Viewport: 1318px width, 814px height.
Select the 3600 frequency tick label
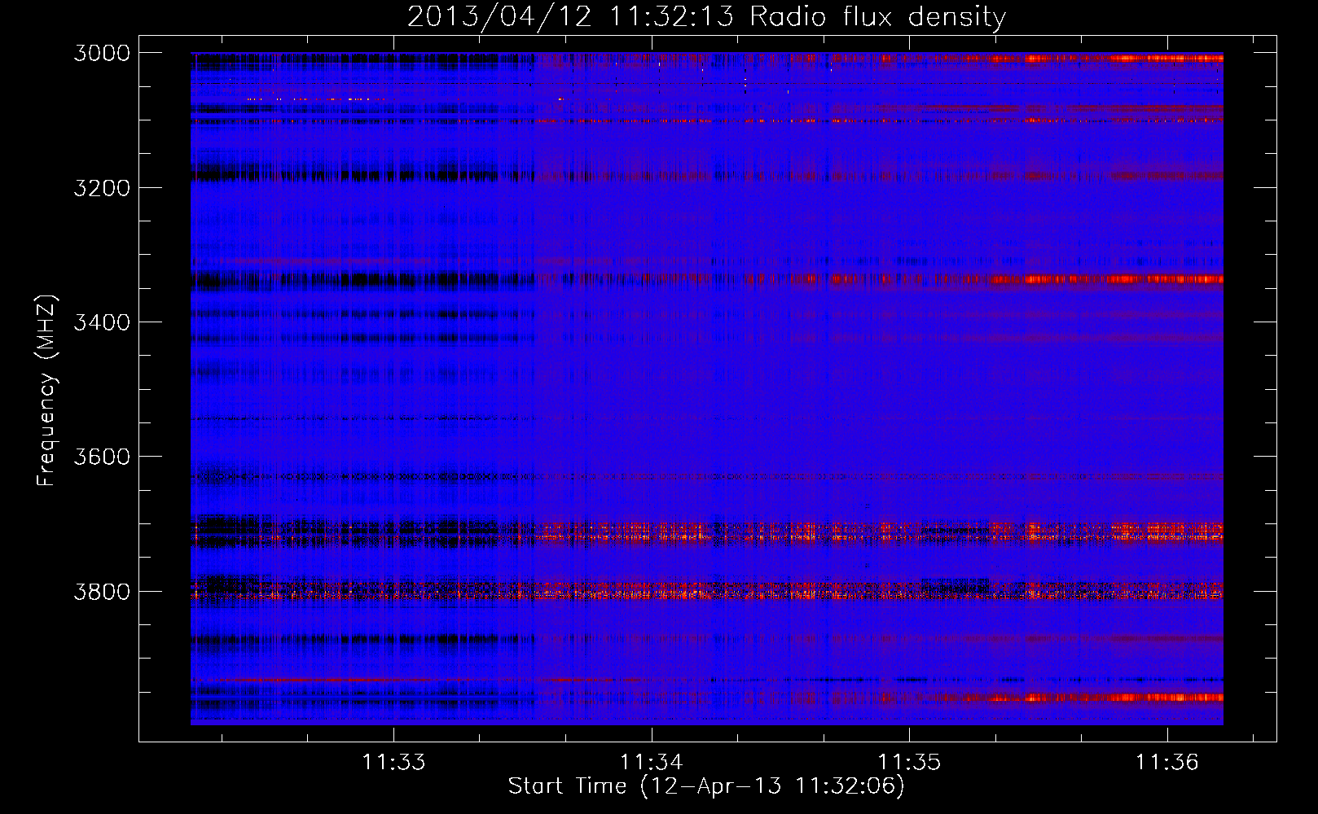click(102, 457)
